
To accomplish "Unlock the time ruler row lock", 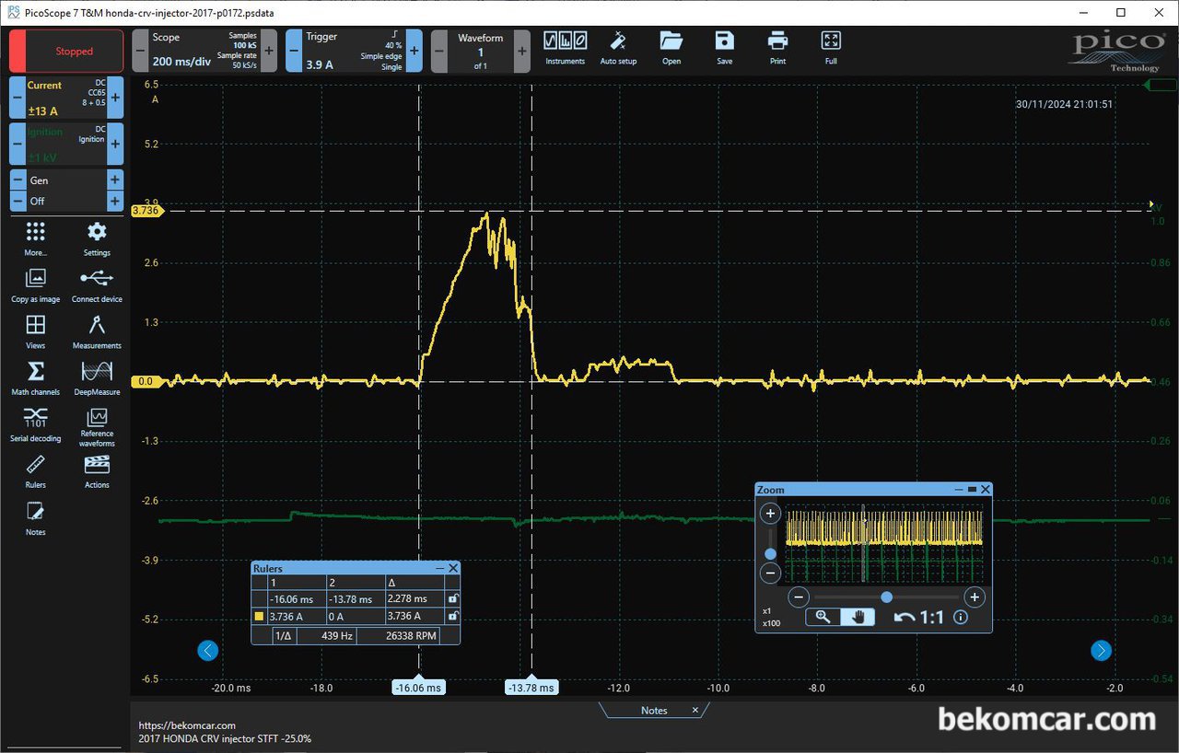I will click(451, 598).
